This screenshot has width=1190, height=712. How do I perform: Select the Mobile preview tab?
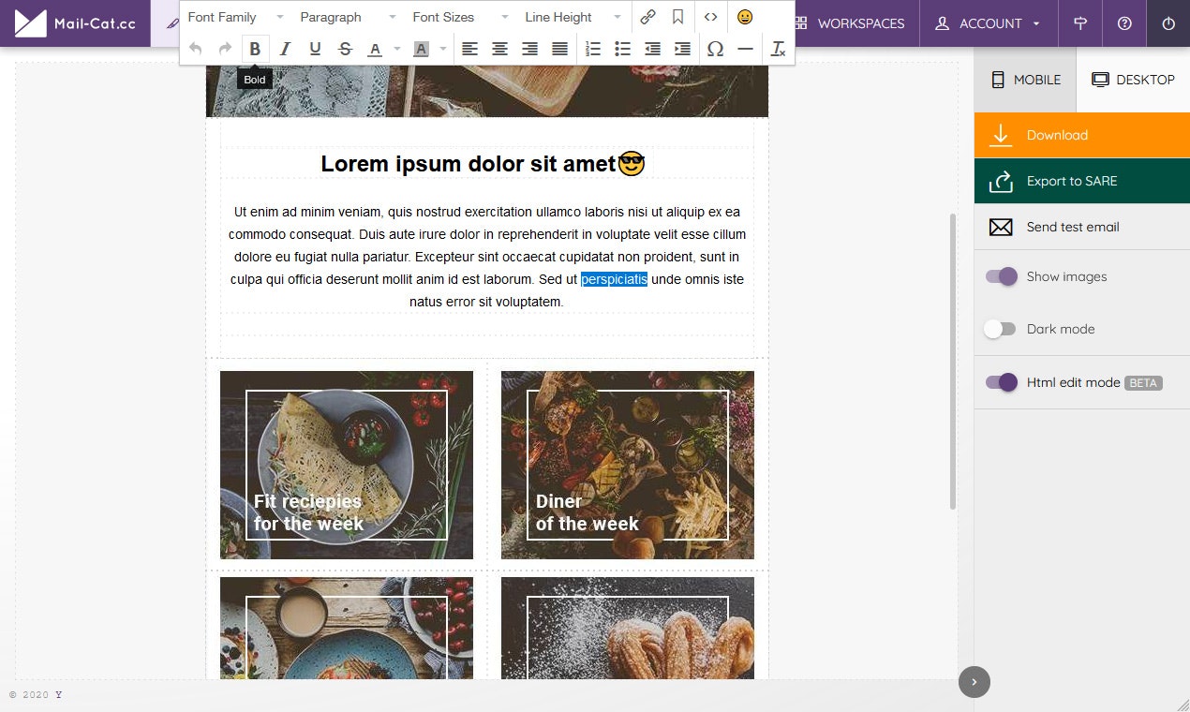(x=1025, y=80)
